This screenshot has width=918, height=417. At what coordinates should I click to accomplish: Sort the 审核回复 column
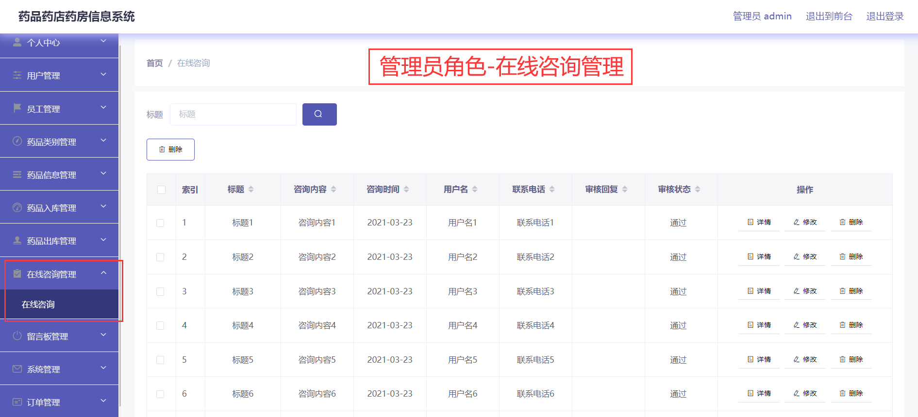625,189
